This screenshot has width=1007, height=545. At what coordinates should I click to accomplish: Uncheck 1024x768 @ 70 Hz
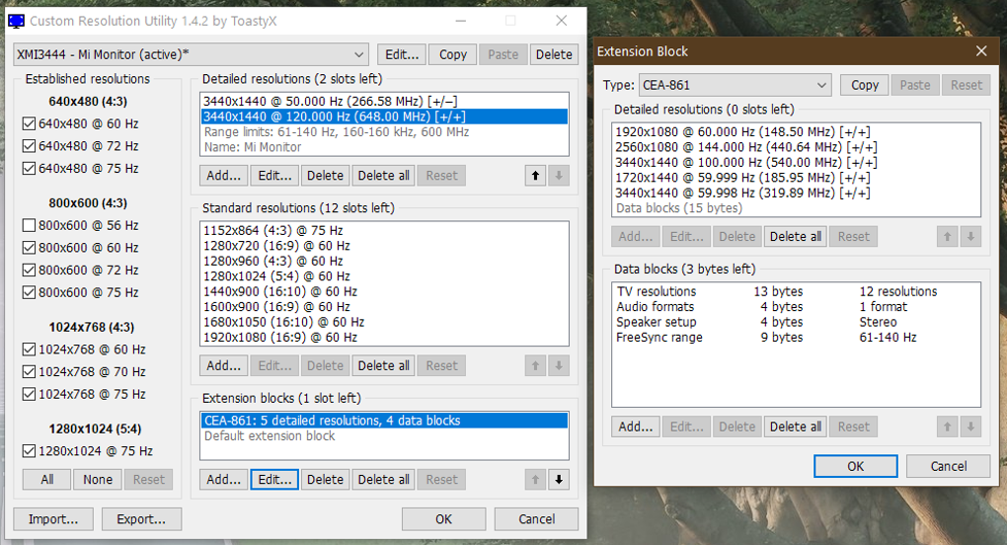(29, 372)
